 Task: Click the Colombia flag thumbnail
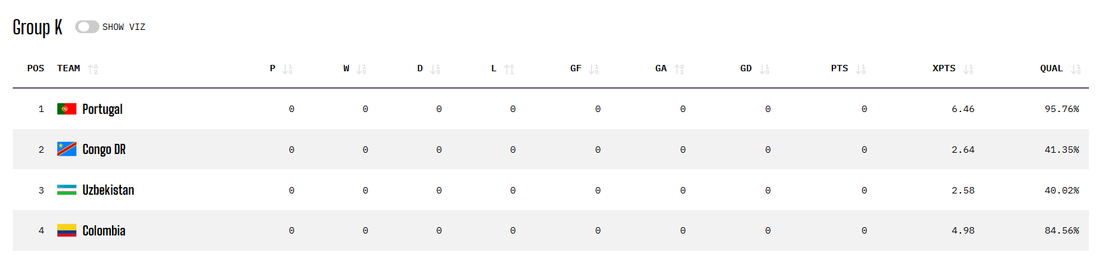click(67, 230)
